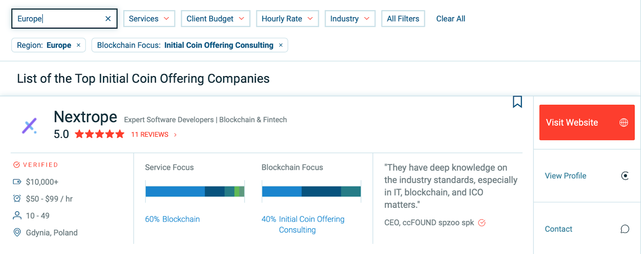Expand the Industry filter dropdown
Viewport: 641px width, 254px height.
click(x=350, y=19)
